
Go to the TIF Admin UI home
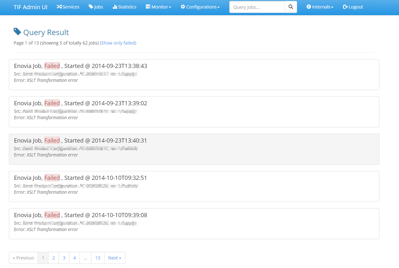coord(30,7)
